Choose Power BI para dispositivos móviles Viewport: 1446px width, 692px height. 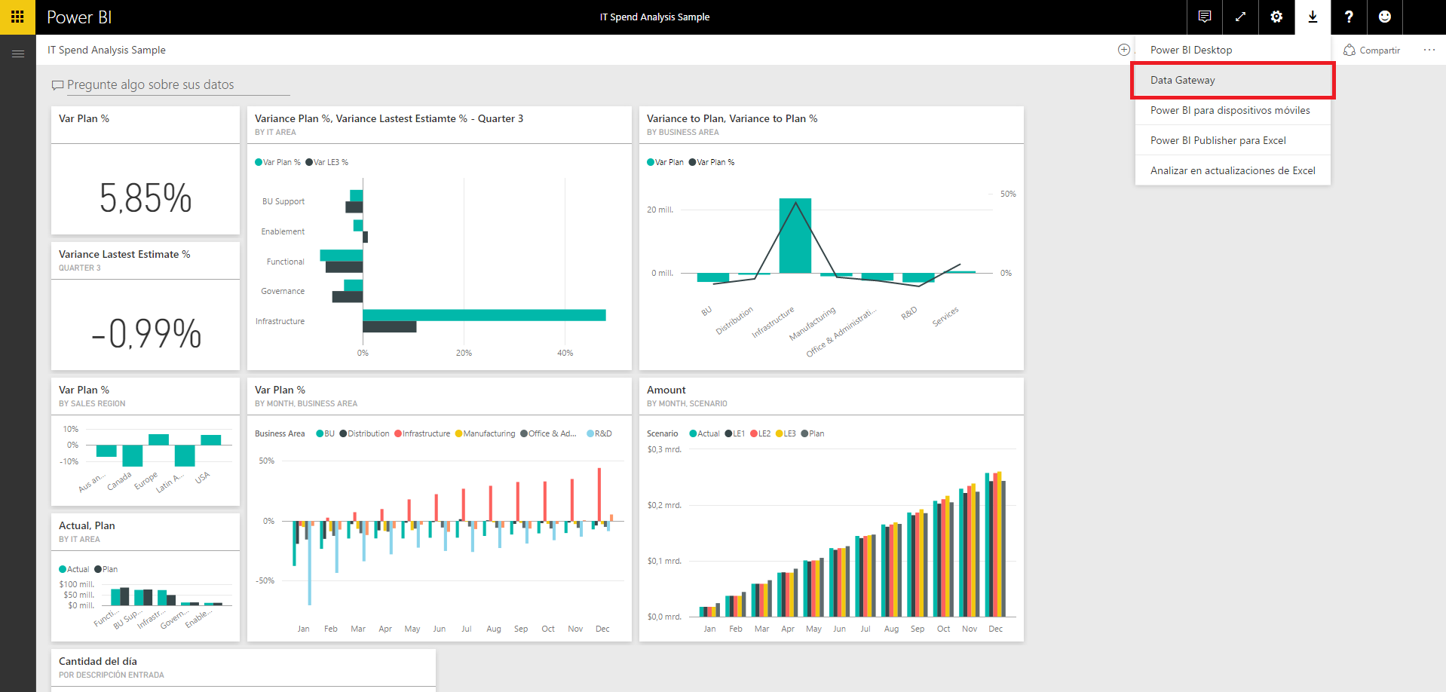point(1231,110)
